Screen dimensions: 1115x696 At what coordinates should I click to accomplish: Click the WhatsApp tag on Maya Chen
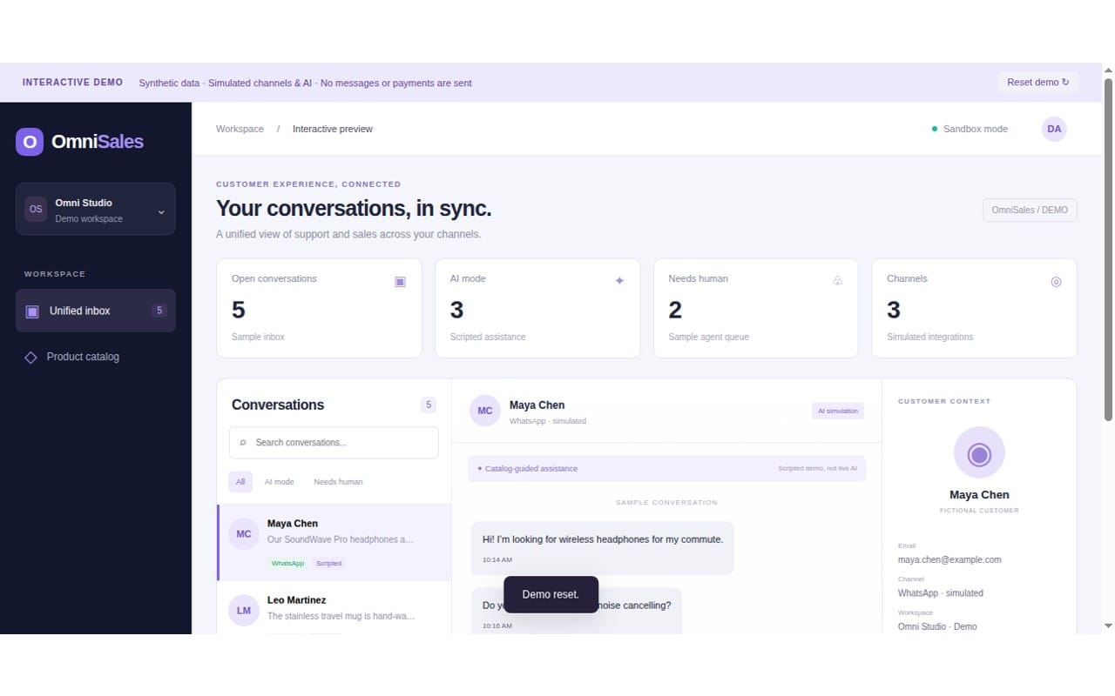(287, 564)
